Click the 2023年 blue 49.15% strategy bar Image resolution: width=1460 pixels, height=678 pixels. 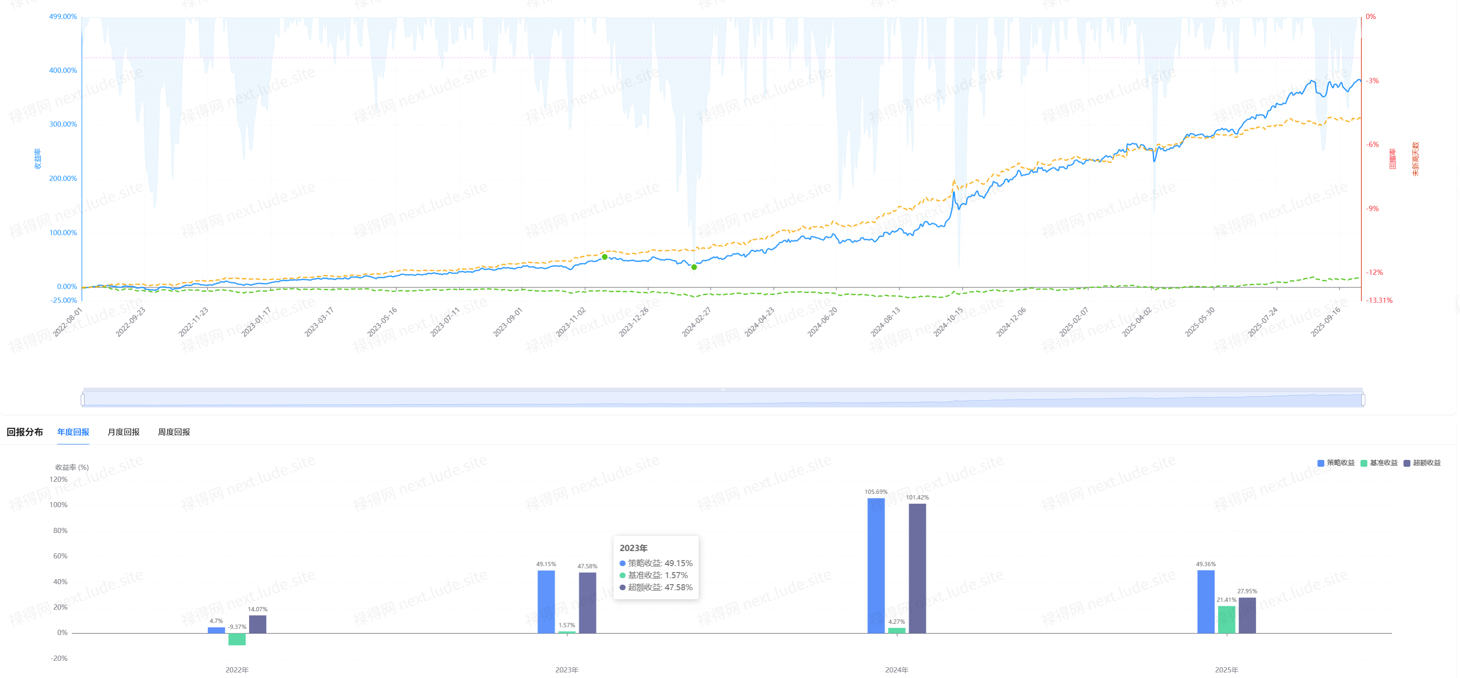coord(546,601)
